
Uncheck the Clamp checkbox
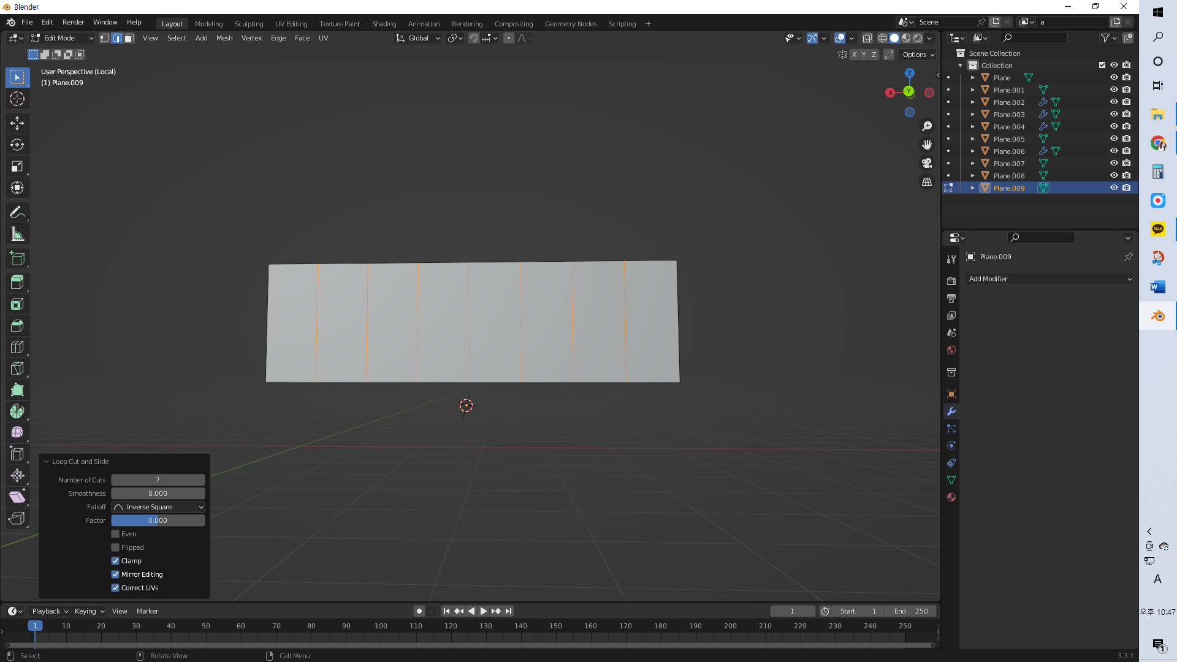click(115, 561)
